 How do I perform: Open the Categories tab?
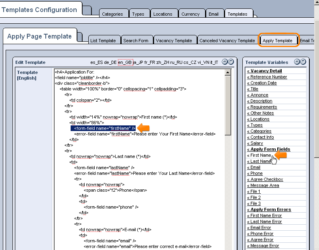click(x=114, y=13)
